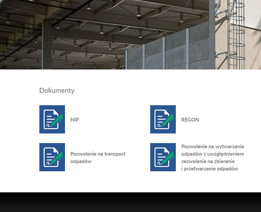This screenshot has width=261, height=212.
Task: Open the NIP document icon
Action: [52, 119]
